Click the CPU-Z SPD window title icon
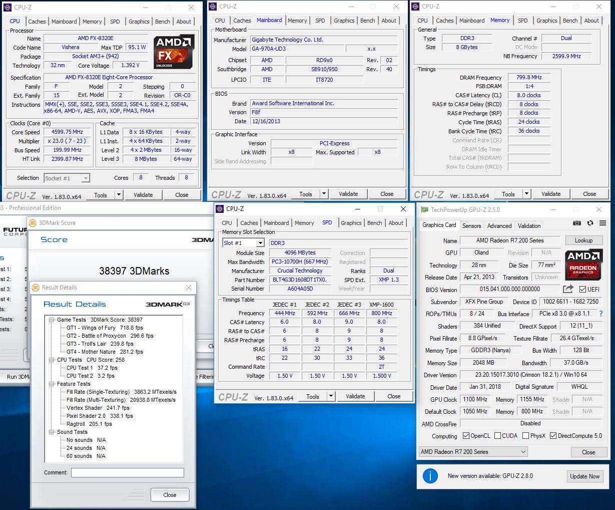The image size is (615, 510). click(x=220, y=209)
